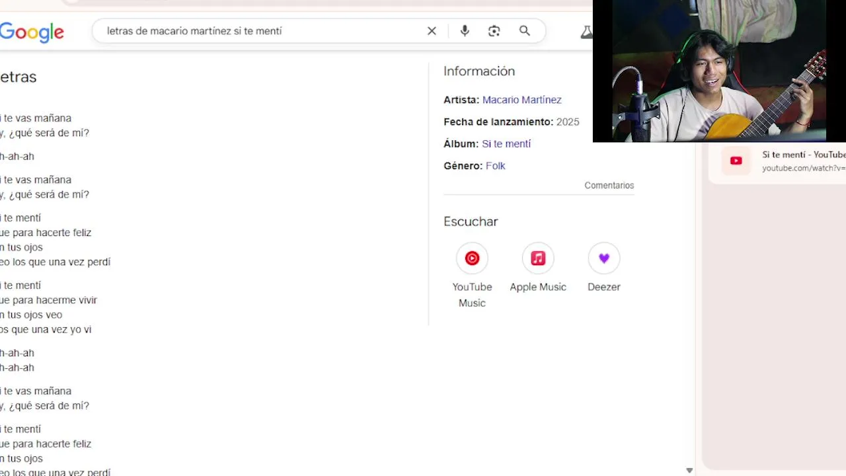Screen dimensions: 846x476
Task: Click the Información heading
Action: coord(479,71)
